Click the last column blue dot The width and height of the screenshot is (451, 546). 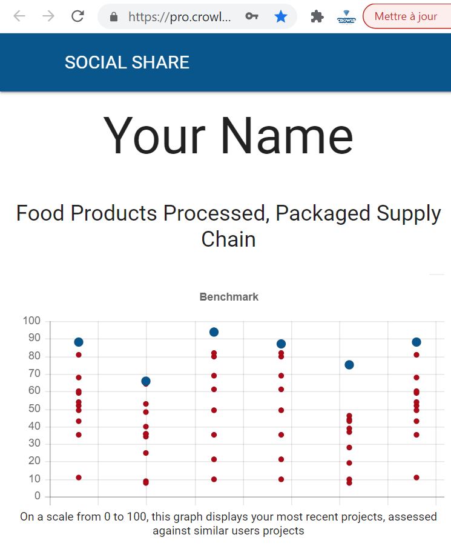(416, 342)
